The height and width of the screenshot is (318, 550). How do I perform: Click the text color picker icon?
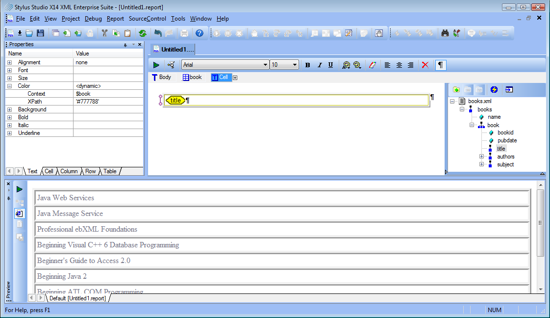coord(373,65)
